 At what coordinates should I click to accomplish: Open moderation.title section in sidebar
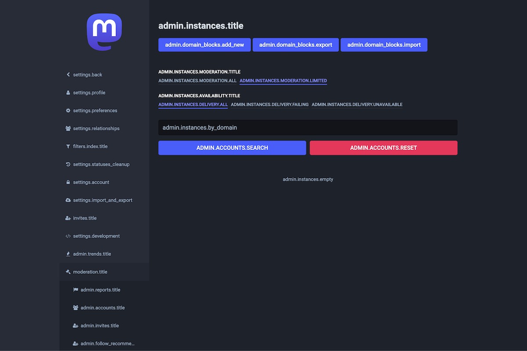pyautogui.click(x=90, y=272)
